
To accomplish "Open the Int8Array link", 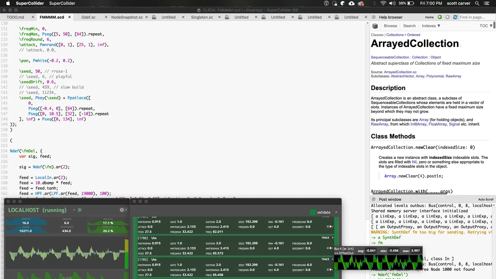I will tap(418, 124).
